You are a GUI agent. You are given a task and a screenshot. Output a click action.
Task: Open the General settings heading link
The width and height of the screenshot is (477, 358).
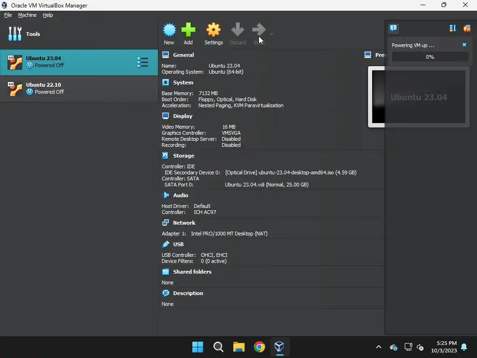coord(184,55)
